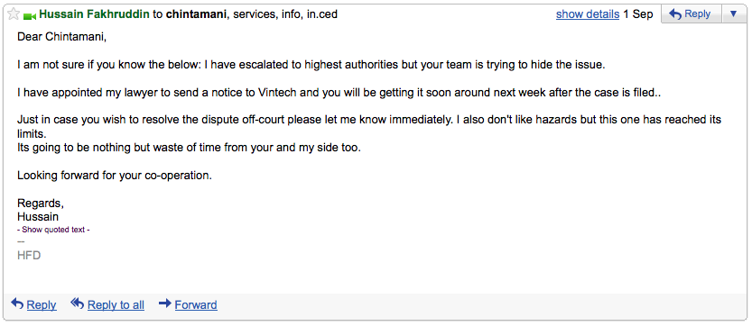The width and height of the screenshot is (752, 326).
Task: Click the grey HFD signature text
Action: [29, 256]
